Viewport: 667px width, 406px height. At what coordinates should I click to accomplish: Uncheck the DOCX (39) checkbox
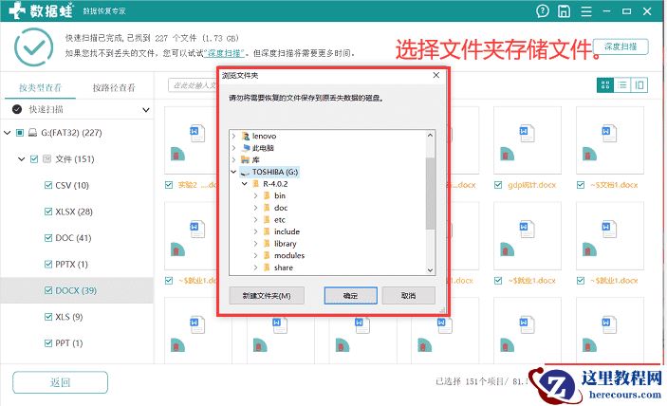[x=48, y=290]
